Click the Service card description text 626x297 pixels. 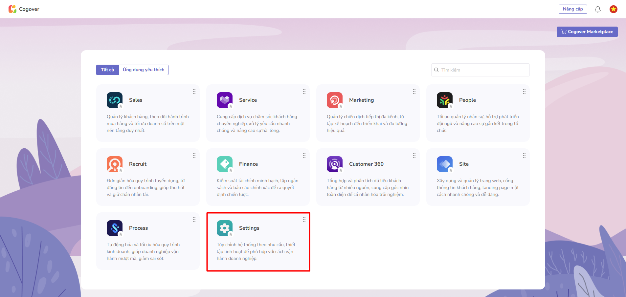tap(257, 123)
